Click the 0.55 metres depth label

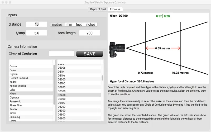pyautogui.click(x=163, y=48)
